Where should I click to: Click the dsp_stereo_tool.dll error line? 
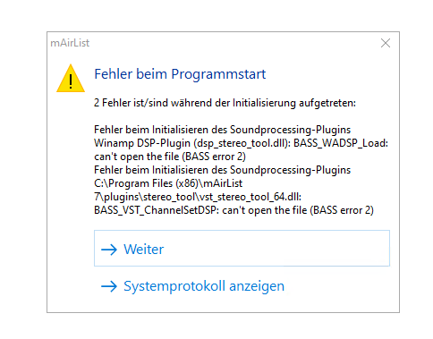[241, 143]
